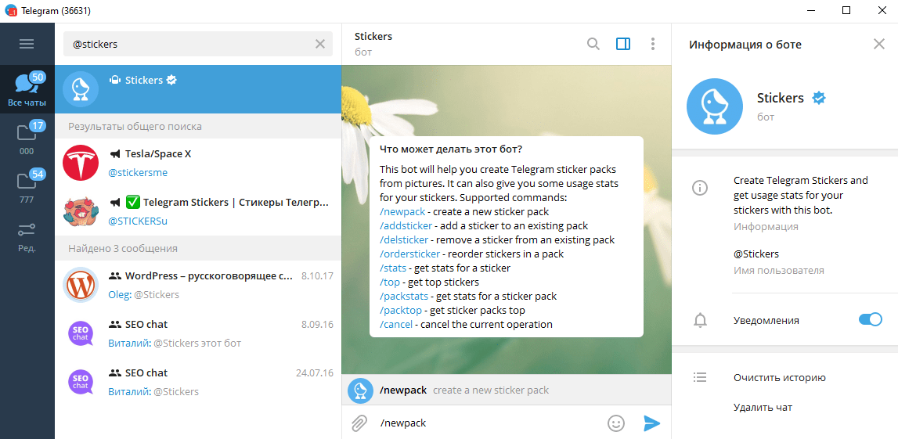The image size is (898, 439).
Task: Click Очистить историю in info panel
Action: pyautogui.click(x=779, y=378)
